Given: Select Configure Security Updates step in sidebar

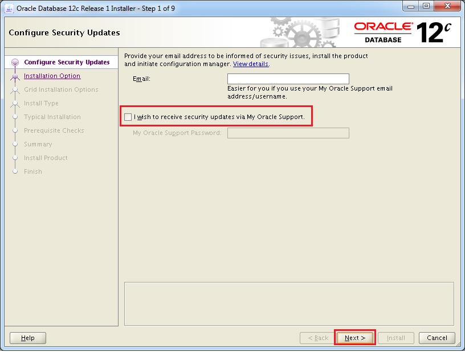Looking at the screenshot, I should (x=67, y=63).
